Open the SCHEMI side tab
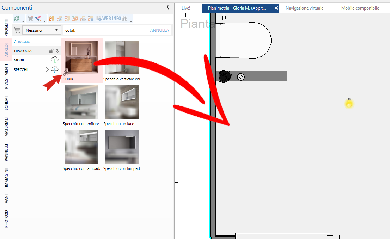The width and height of the screenshot is (390, 239). coord(6,103)
